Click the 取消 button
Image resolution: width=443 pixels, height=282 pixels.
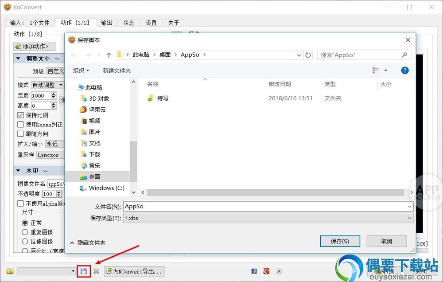386,241
